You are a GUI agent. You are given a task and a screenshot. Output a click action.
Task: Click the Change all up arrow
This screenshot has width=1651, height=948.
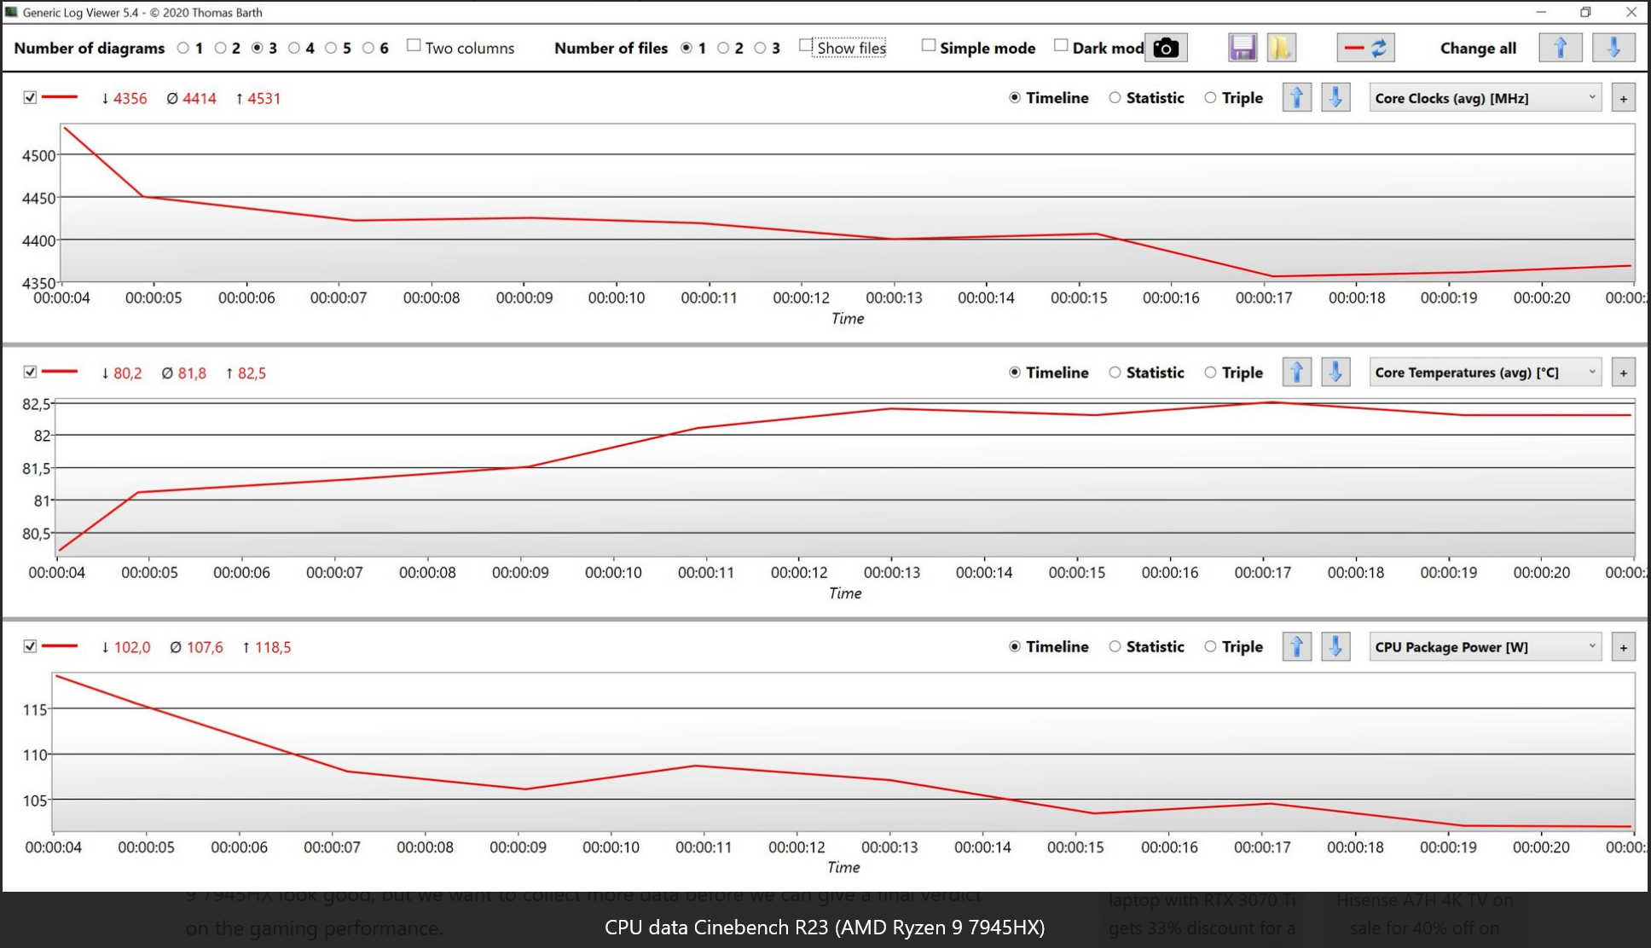pyautogui.click(x=1560, y=48)
